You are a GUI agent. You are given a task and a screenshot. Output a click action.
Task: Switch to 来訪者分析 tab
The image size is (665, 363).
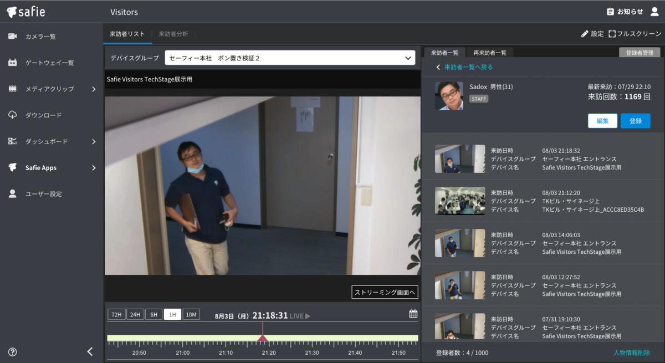click(x=173, y=34)
